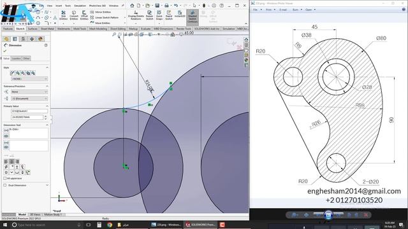The image size is (408, 229).
Task: Click the Undo icon
Action: (x=176, y=6)
